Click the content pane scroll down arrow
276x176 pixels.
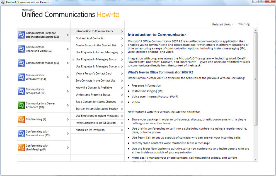pyautogui.click(x=256, y=159)
